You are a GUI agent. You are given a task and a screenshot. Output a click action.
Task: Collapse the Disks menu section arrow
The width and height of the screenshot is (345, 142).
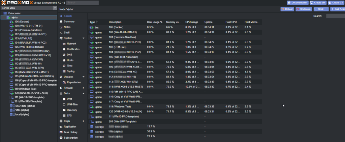coord(84,93)
